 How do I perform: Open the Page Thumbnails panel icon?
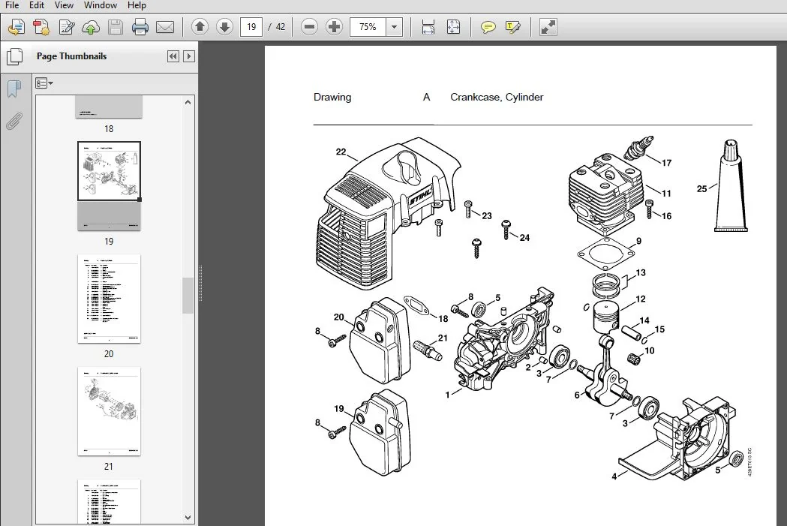(x=14, y=56)
